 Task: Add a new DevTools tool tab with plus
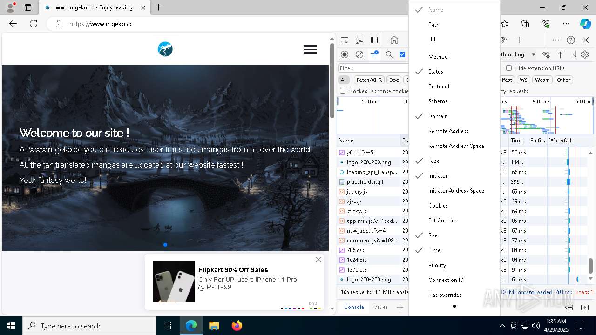click(x=519, y=40)
